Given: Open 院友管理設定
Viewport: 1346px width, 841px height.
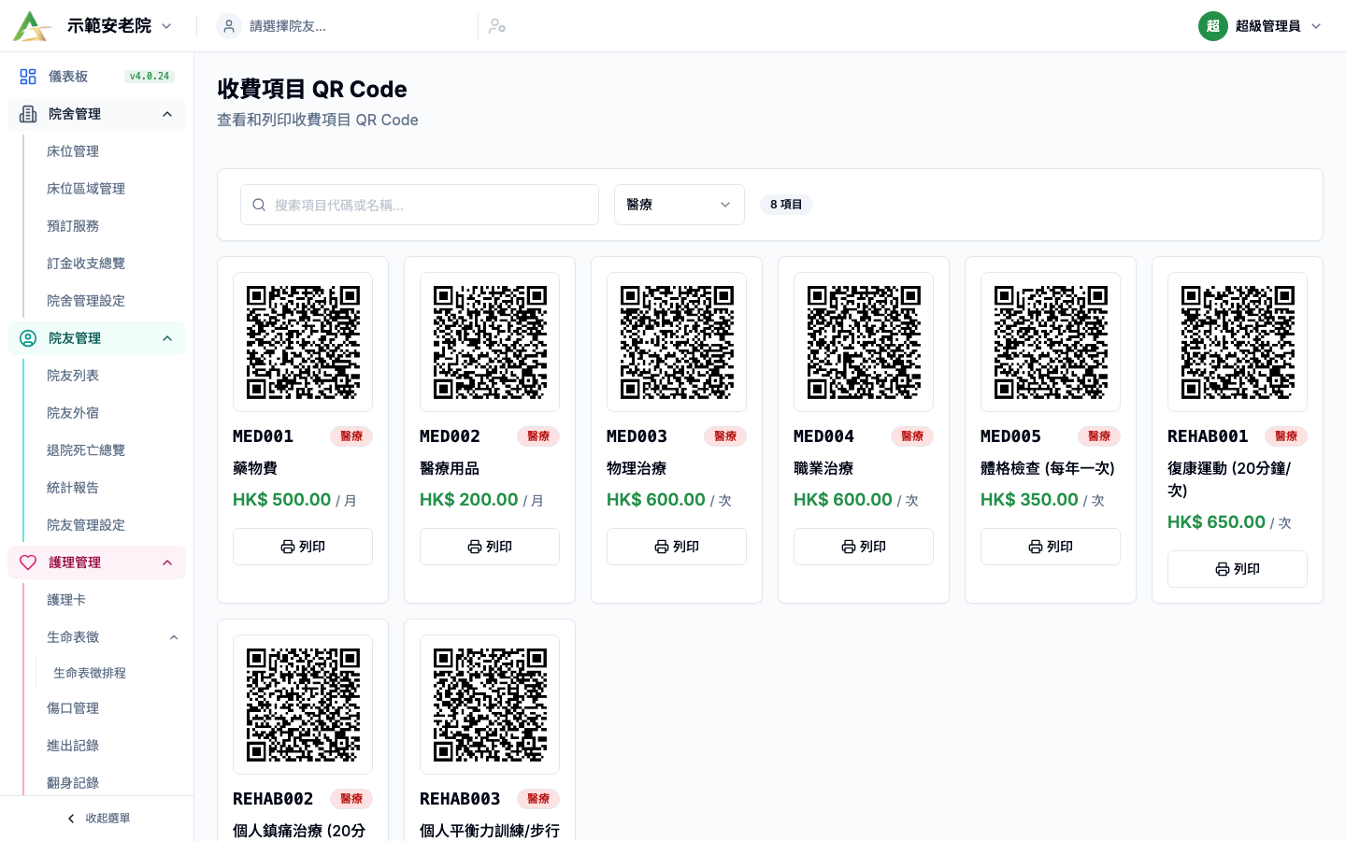Looking at the screenshot, I should point(86,525).
